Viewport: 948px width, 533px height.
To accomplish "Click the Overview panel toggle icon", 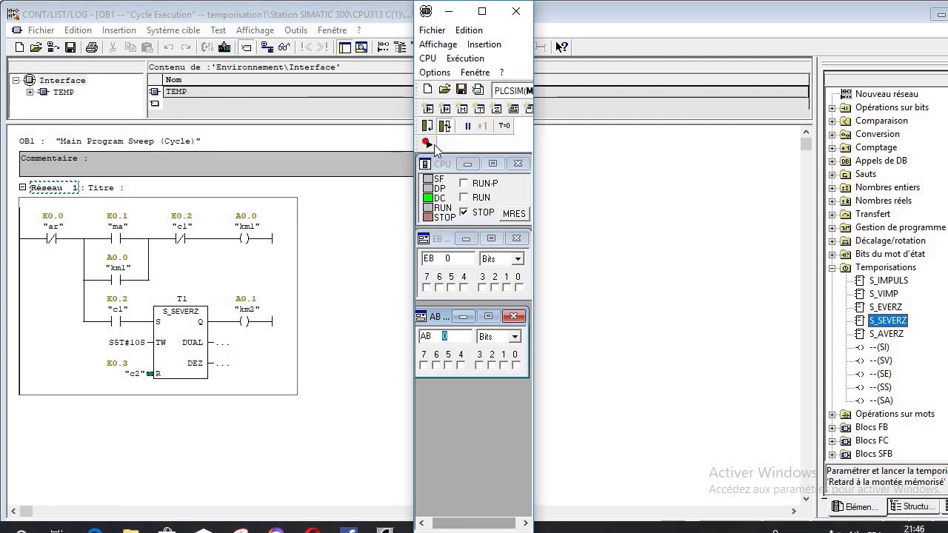I will tap(345, 47).
